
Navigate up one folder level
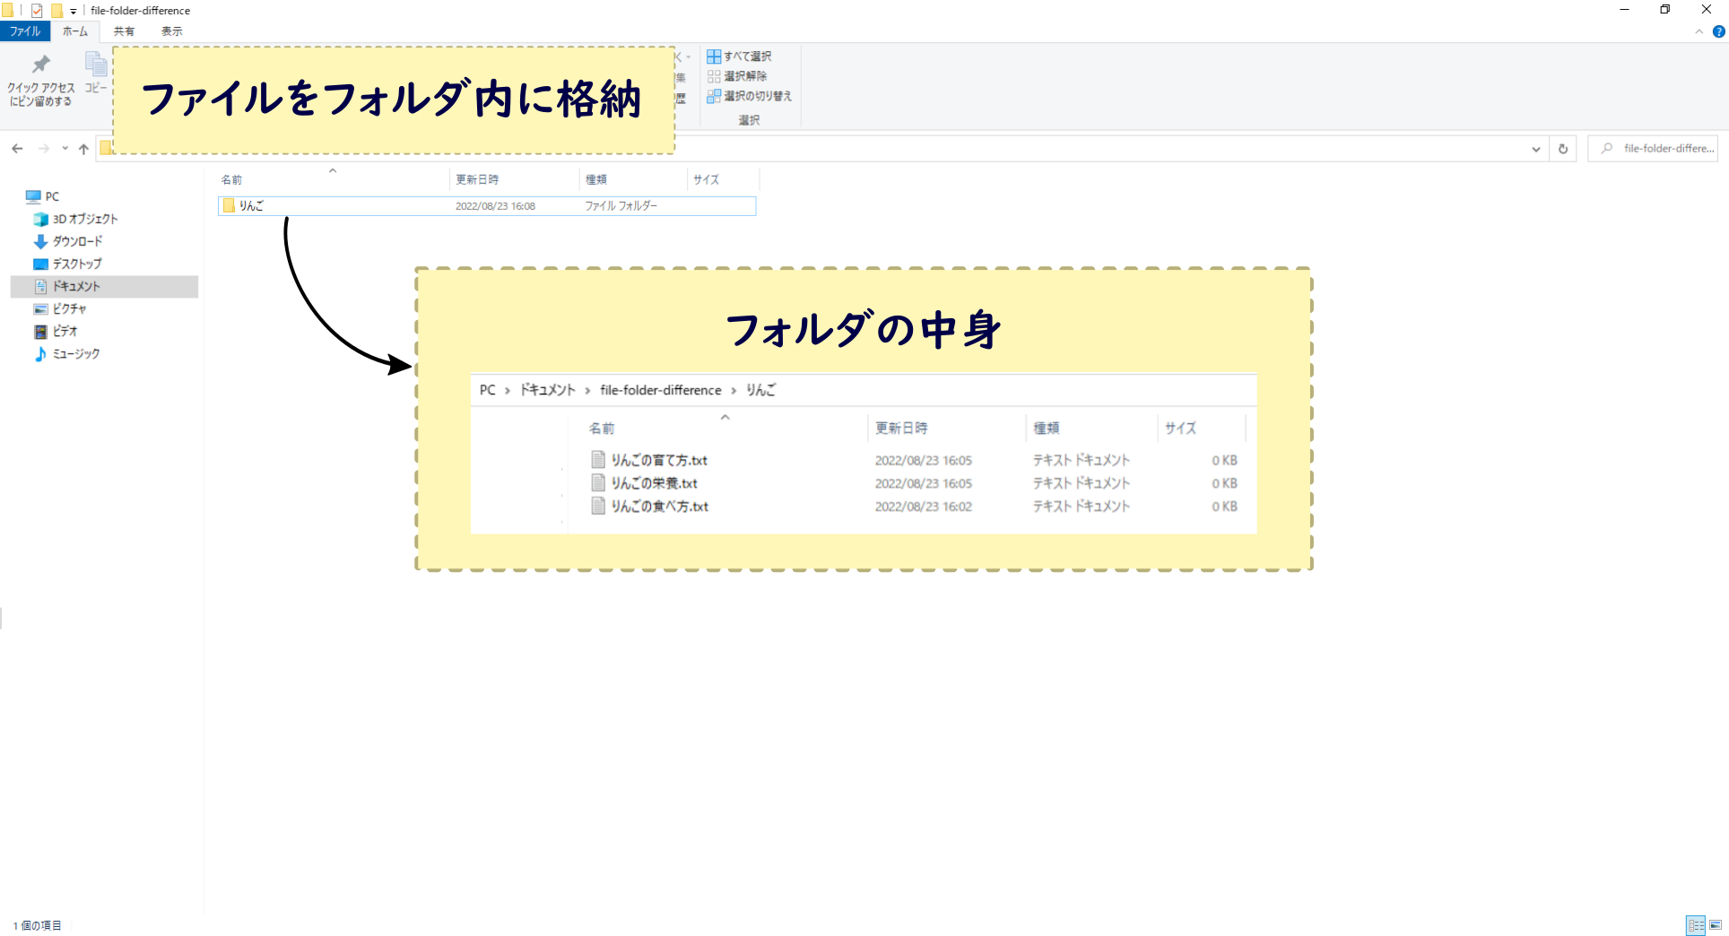[x=83, y=148]
